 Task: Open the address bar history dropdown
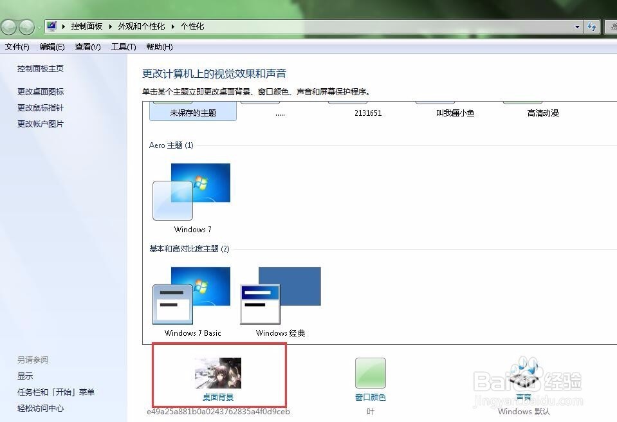coord(577,27)
